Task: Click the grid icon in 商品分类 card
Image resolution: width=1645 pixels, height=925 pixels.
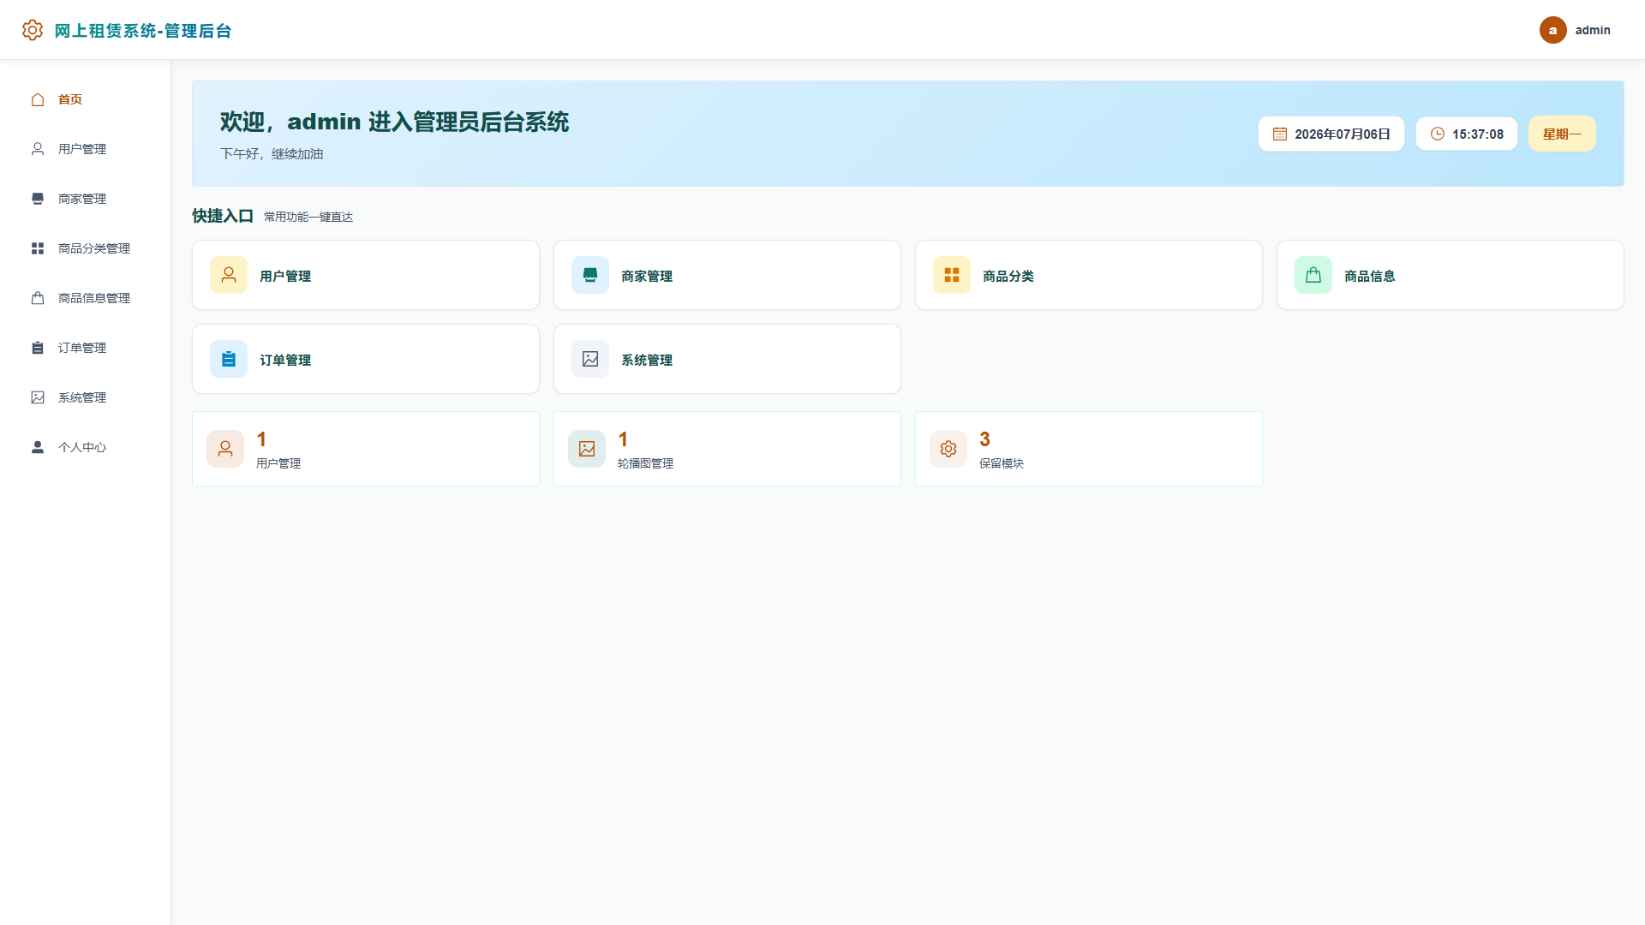Action: pyautogui.click(x=952, y=275)
